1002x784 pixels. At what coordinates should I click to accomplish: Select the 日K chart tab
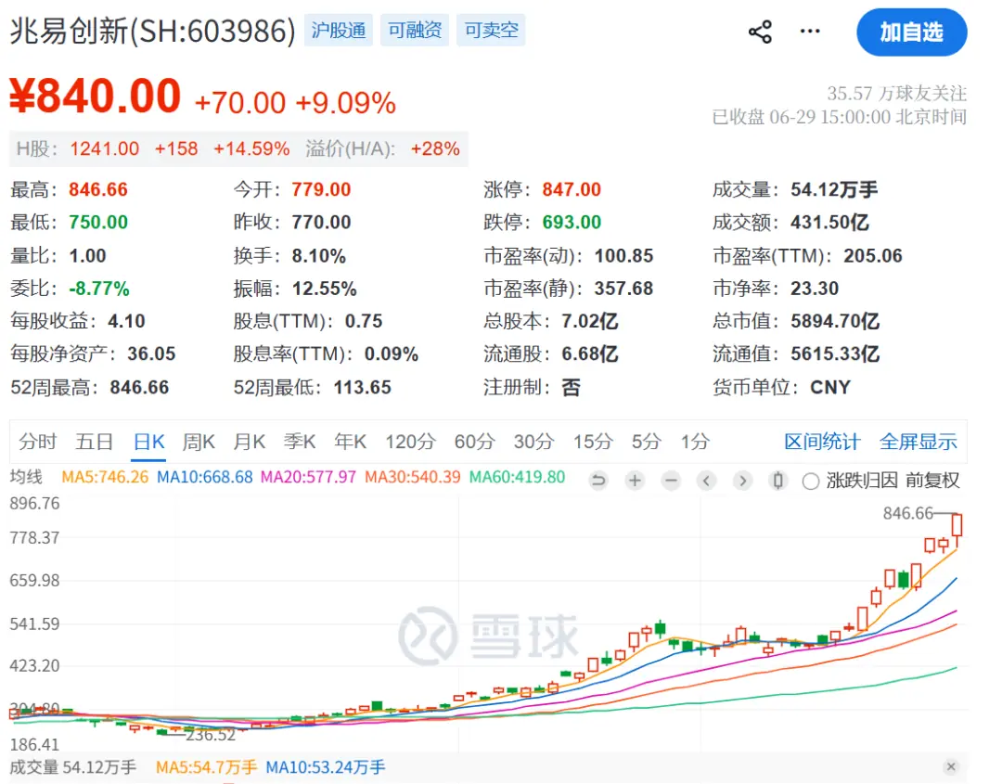coord(149,442)
